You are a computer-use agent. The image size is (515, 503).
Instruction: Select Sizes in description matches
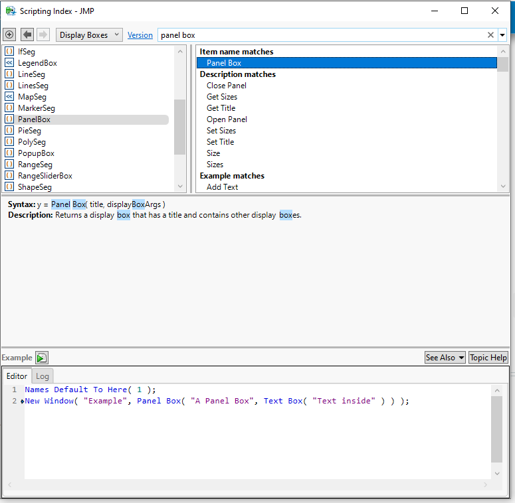(x=215, y=165)
